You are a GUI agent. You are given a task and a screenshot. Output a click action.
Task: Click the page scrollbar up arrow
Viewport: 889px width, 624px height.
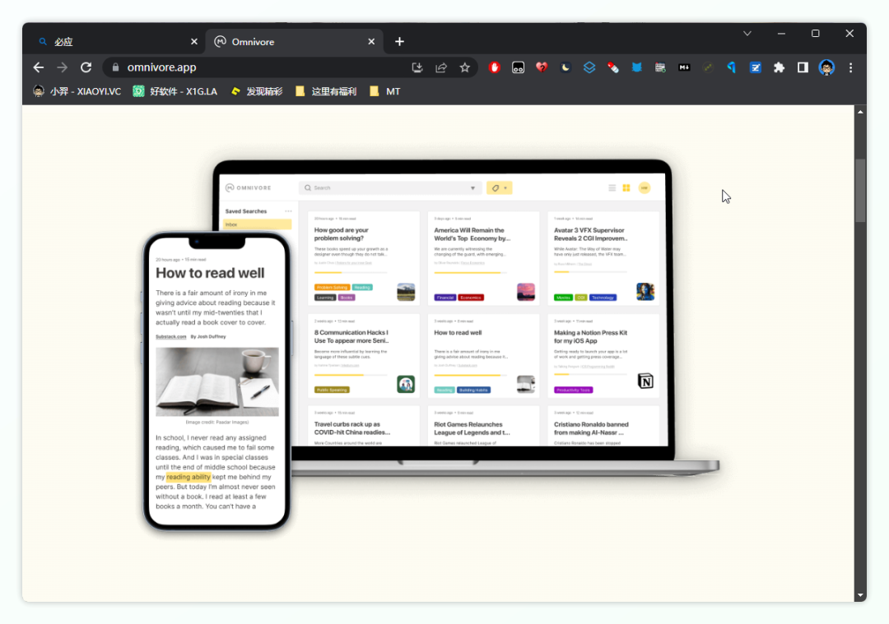coord(861,112)
